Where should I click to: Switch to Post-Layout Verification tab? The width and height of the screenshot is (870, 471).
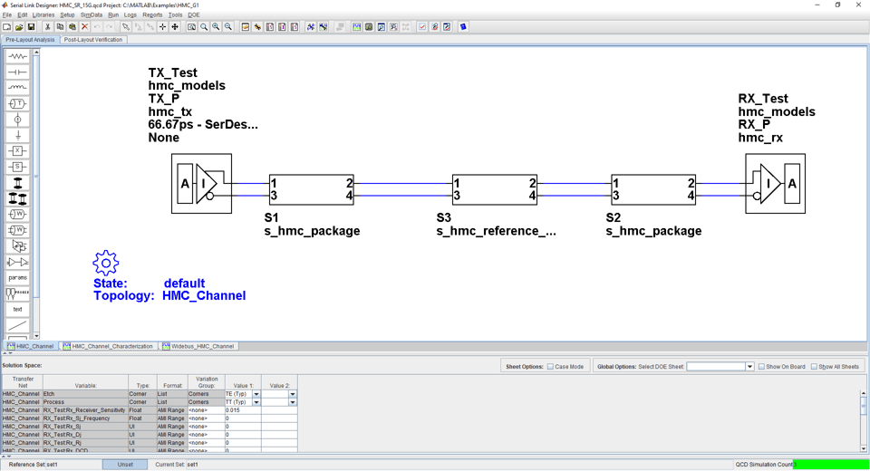point(93,40)
